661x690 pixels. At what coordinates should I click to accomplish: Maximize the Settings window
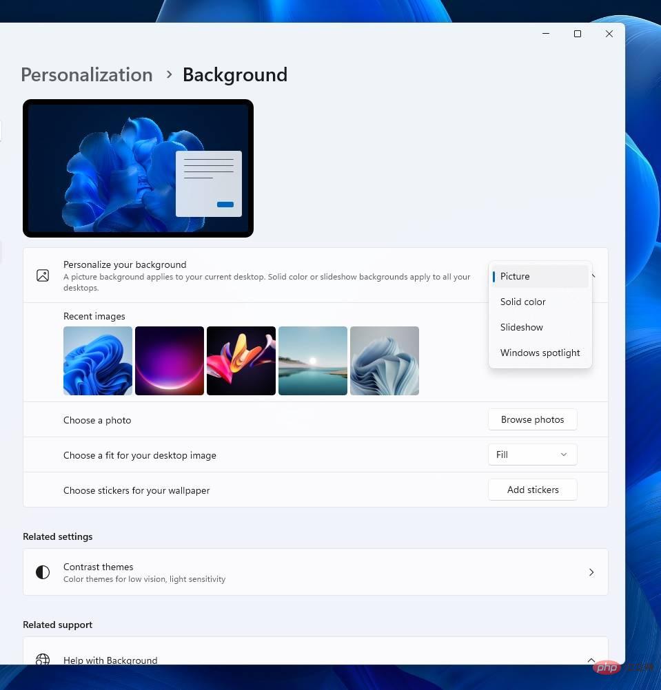click(578, 34)
